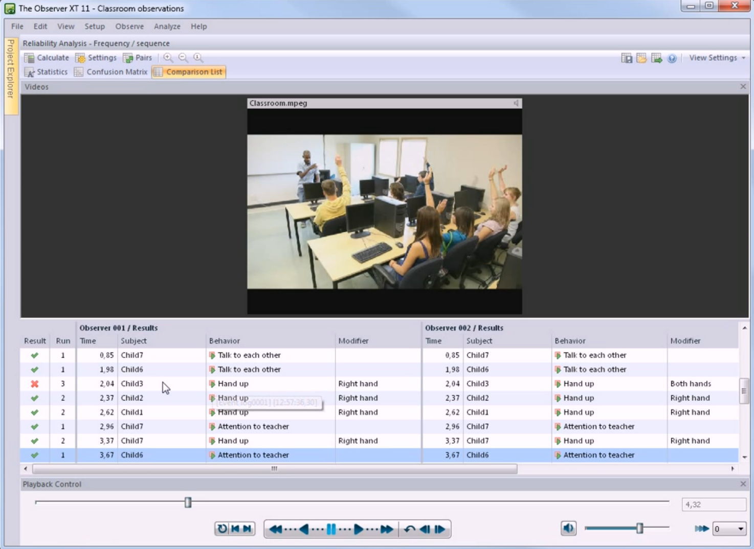Open help via the blue question icon

click(672, 58)
